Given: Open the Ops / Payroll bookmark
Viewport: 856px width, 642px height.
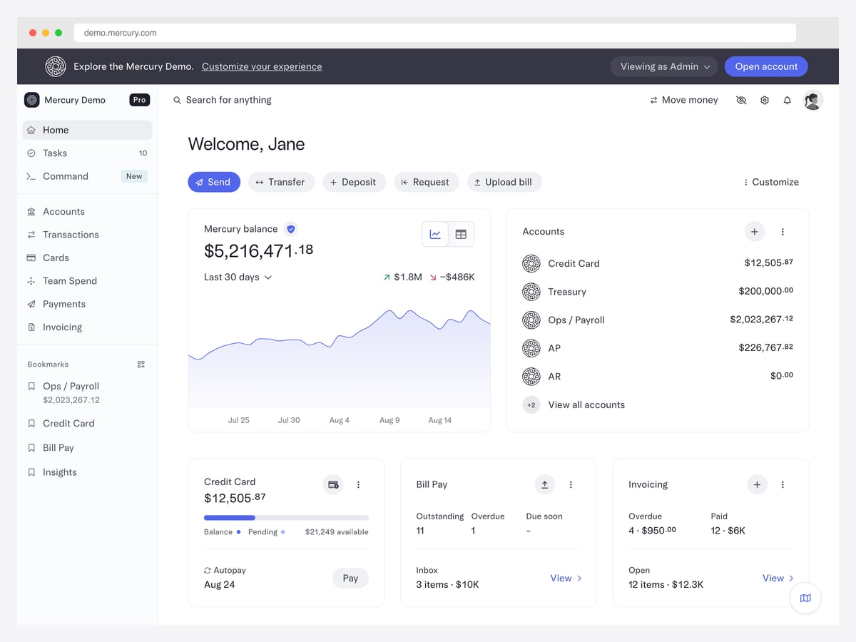Looking at the screenshot, I should pos(87,392).
